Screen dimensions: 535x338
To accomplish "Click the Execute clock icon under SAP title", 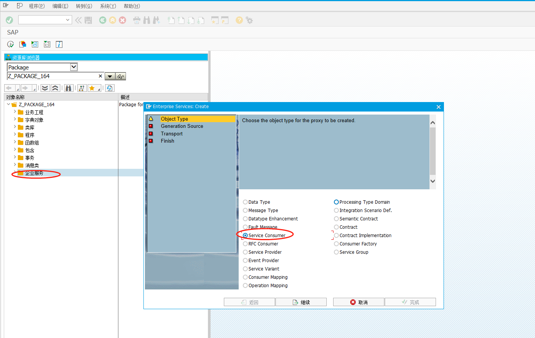I will [11, 44].
